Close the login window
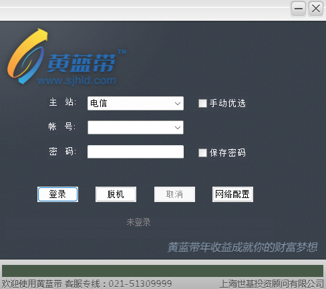This screenshot has height=289, width=326. click(x=316, y=9)
